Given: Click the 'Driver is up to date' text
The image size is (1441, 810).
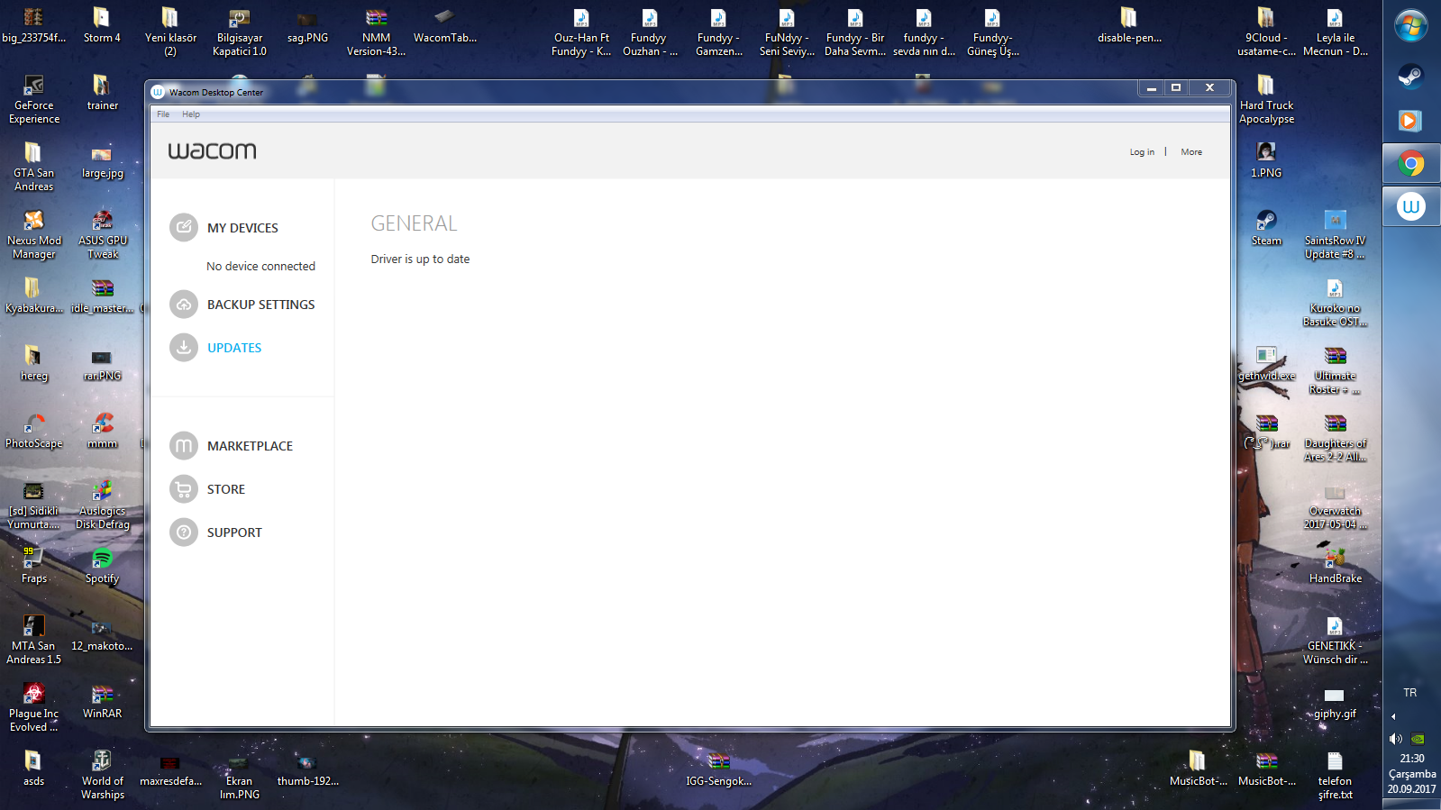Looking at the screenshot, I should point(420,259).
